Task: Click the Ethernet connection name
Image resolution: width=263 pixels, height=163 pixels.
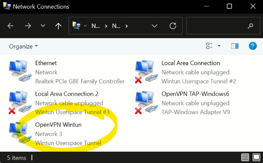Action: [x=46, y=63]
